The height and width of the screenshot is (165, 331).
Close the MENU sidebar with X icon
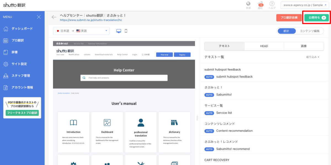39,17
